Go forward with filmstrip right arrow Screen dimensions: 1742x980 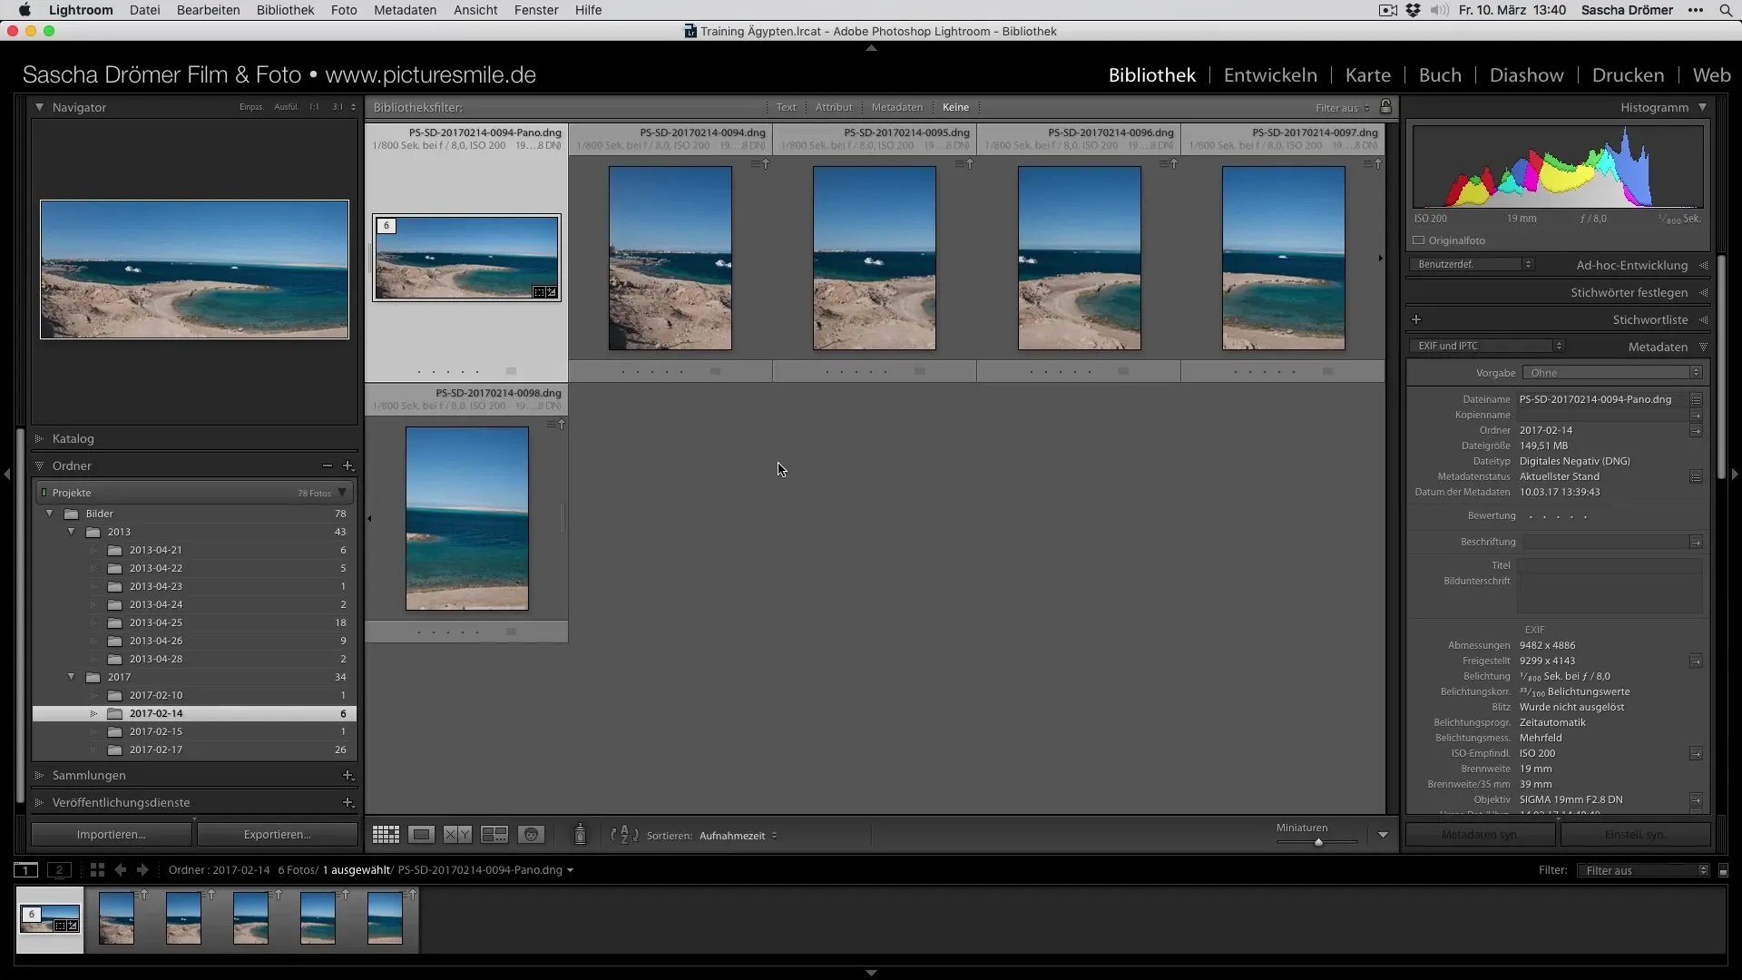point(142,869)
